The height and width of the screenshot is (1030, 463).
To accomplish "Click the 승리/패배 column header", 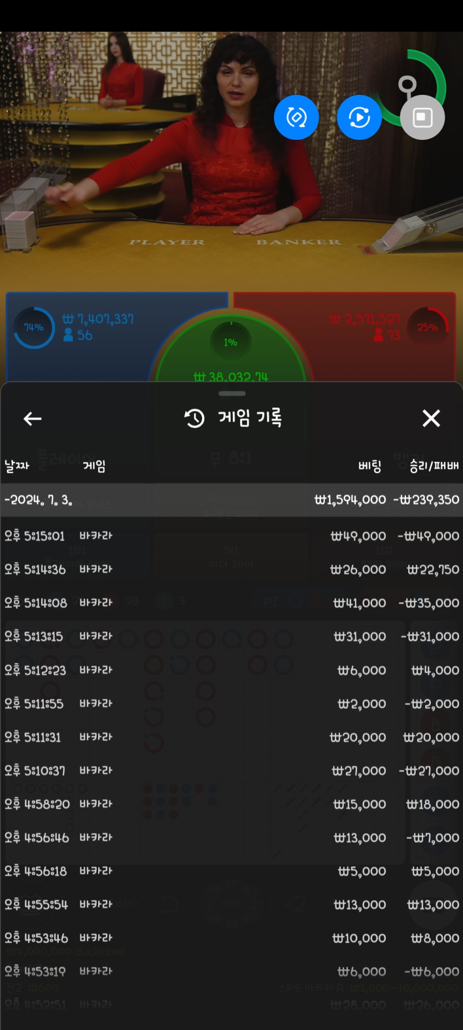I will coord(434,466).
